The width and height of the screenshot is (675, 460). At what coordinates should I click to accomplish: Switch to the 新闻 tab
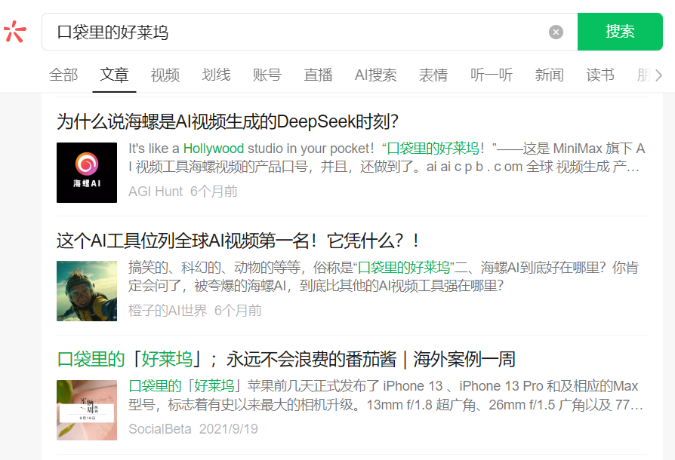pyautogui.click(x=549, y=75)
